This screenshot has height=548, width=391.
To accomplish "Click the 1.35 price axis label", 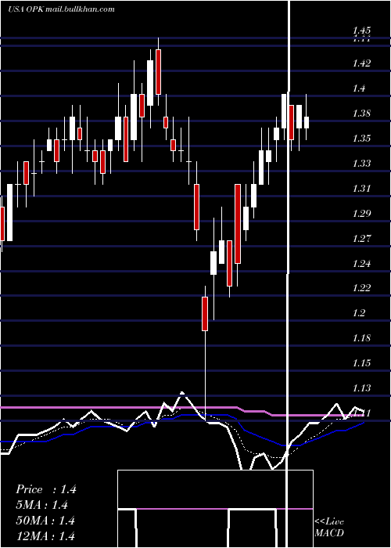I will click(x=361, y=139).
